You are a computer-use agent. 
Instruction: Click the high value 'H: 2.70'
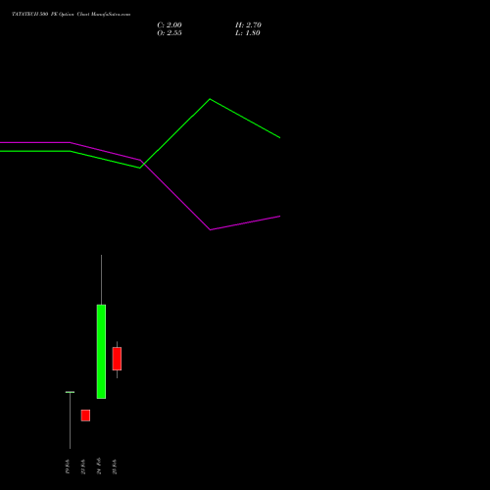(248, 25)
